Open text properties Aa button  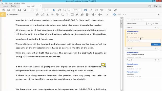point(124,15)
